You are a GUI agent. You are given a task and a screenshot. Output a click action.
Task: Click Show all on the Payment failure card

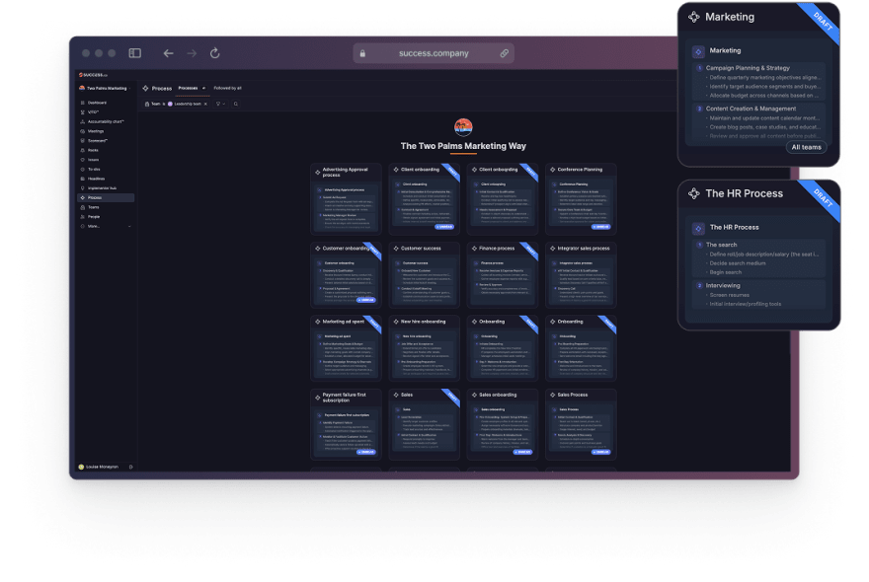(365, 452)
